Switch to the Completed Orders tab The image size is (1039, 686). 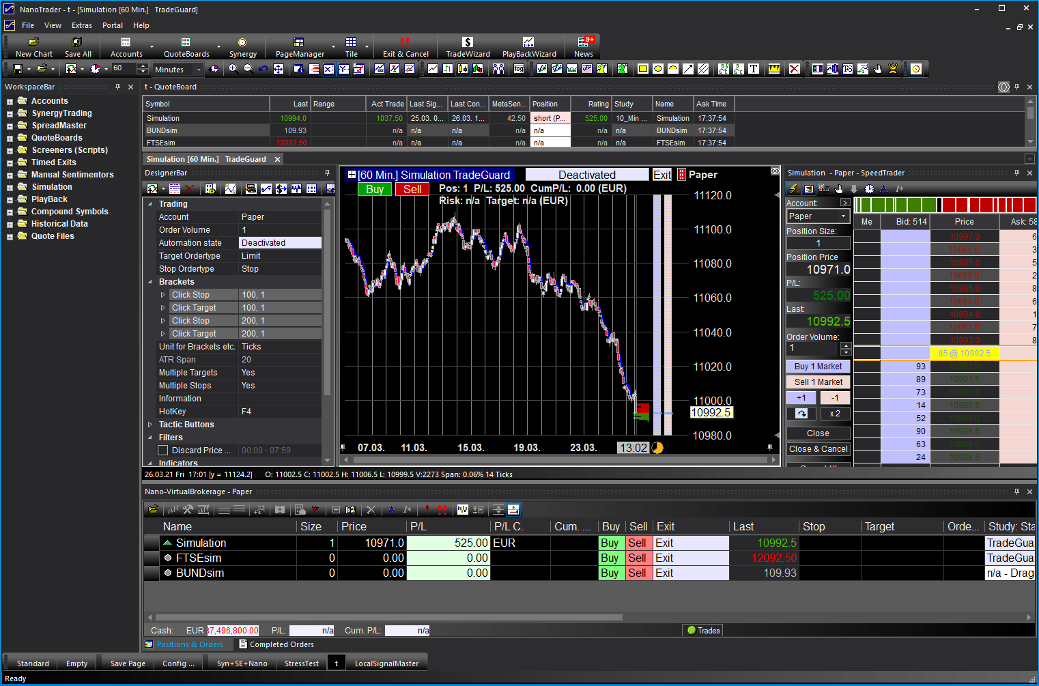click(281, 644)
